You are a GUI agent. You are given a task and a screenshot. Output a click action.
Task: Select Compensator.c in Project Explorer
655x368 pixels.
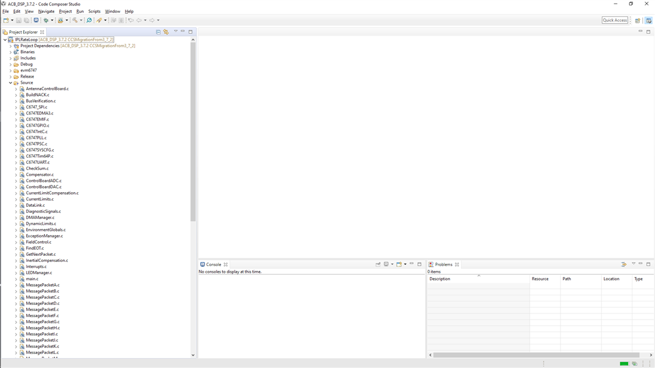point(39,175)
